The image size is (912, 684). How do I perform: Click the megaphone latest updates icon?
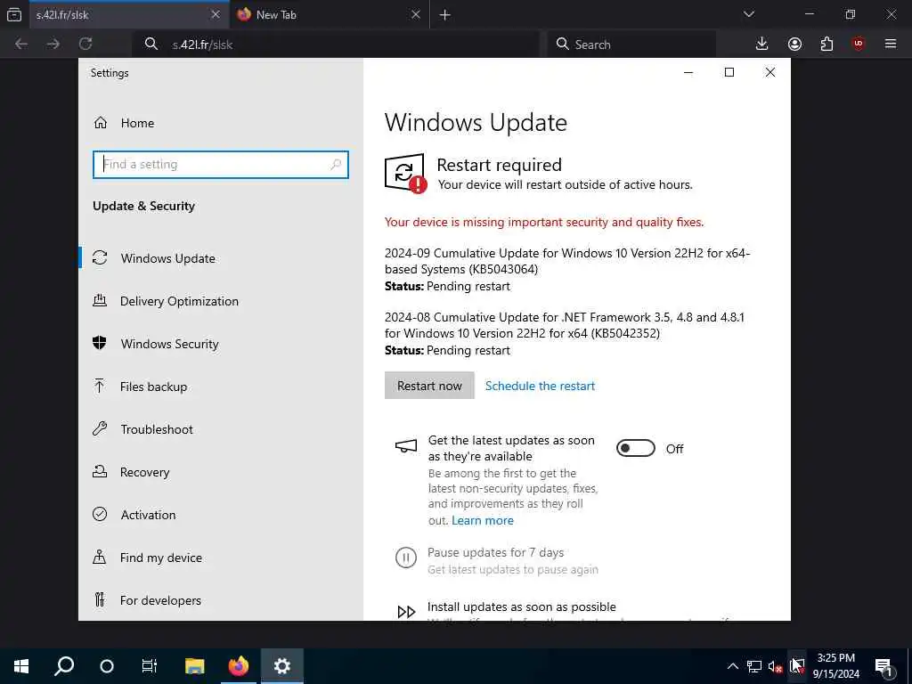pos(406,446)
